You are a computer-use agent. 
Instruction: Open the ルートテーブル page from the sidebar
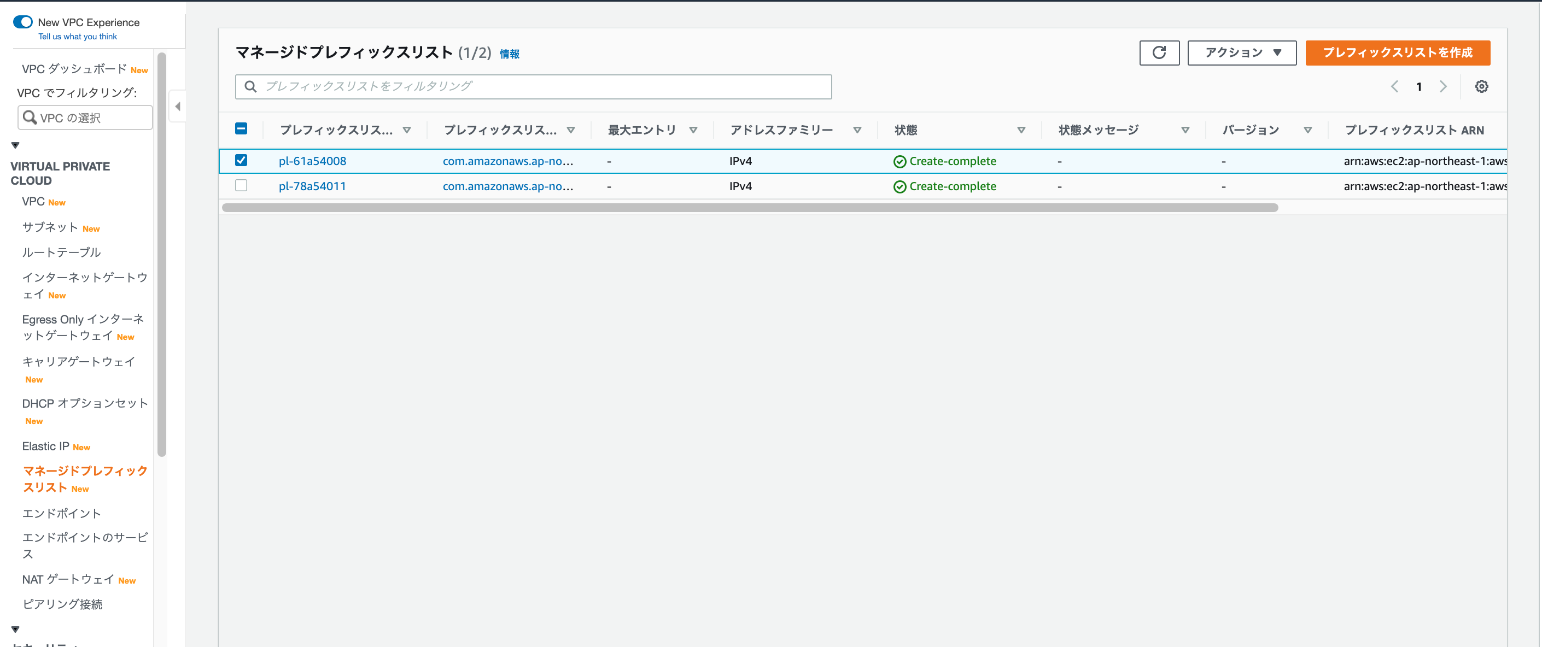pyautogui.click(x=61, y=252)
